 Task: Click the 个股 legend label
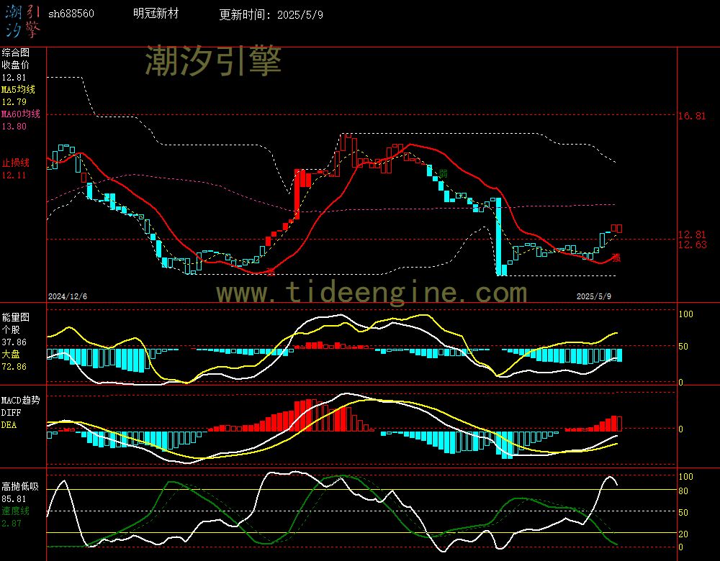click(11, 329)
